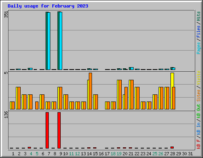Click day 16 on the x-axis
203x158 pixels.
pos(101,154)
